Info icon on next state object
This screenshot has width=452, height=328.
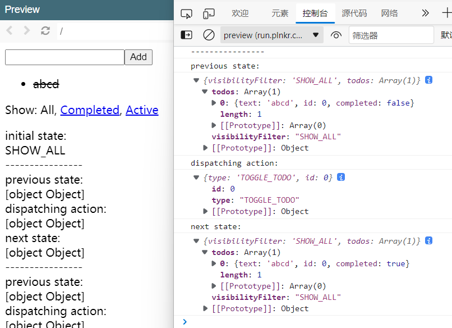pos(428,240)
